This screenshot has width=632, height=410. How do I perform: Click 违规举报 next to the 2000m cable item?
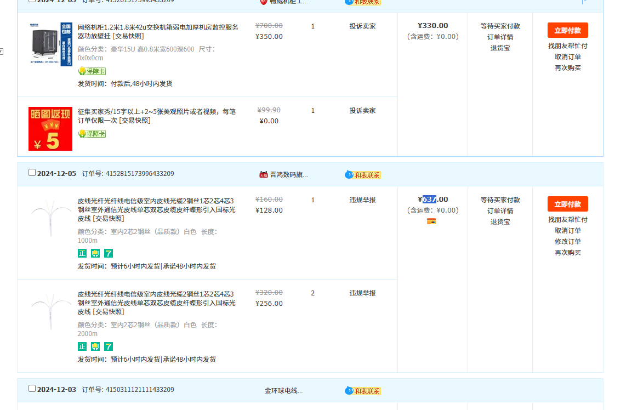pos(362,293)
